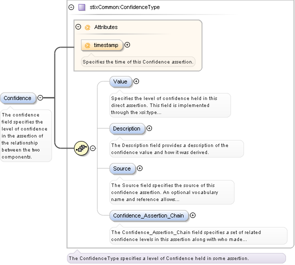Click the purple stixCommon:ConfidenceType square icon

coord(82,7)
